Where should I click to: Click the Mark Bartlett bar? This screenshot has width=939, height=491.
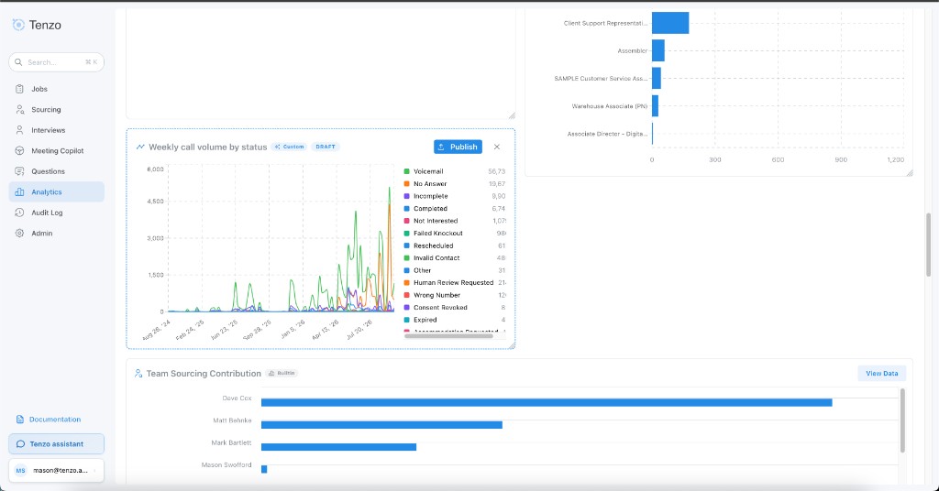click(x=338, y=447)
